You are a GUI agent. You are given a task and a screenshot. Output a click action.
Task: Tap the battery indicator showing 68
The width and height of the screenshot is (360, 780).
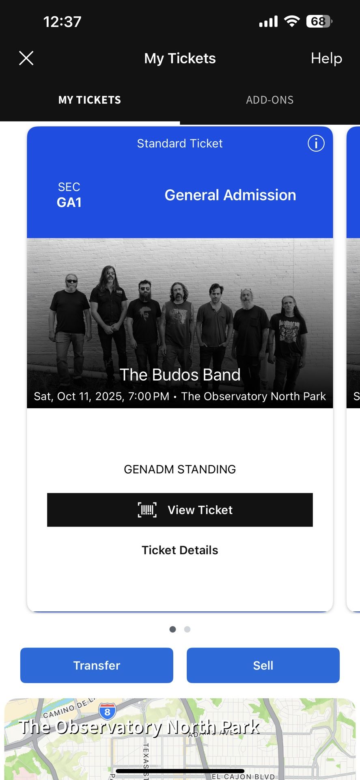tap(319, 21)
